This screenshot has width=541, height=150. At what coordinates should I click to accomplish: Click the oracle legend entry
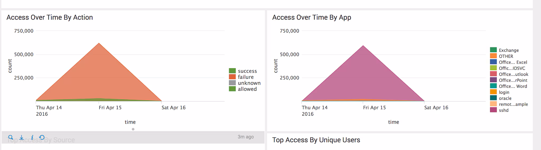pyautogui.click(x=505, y=98)
